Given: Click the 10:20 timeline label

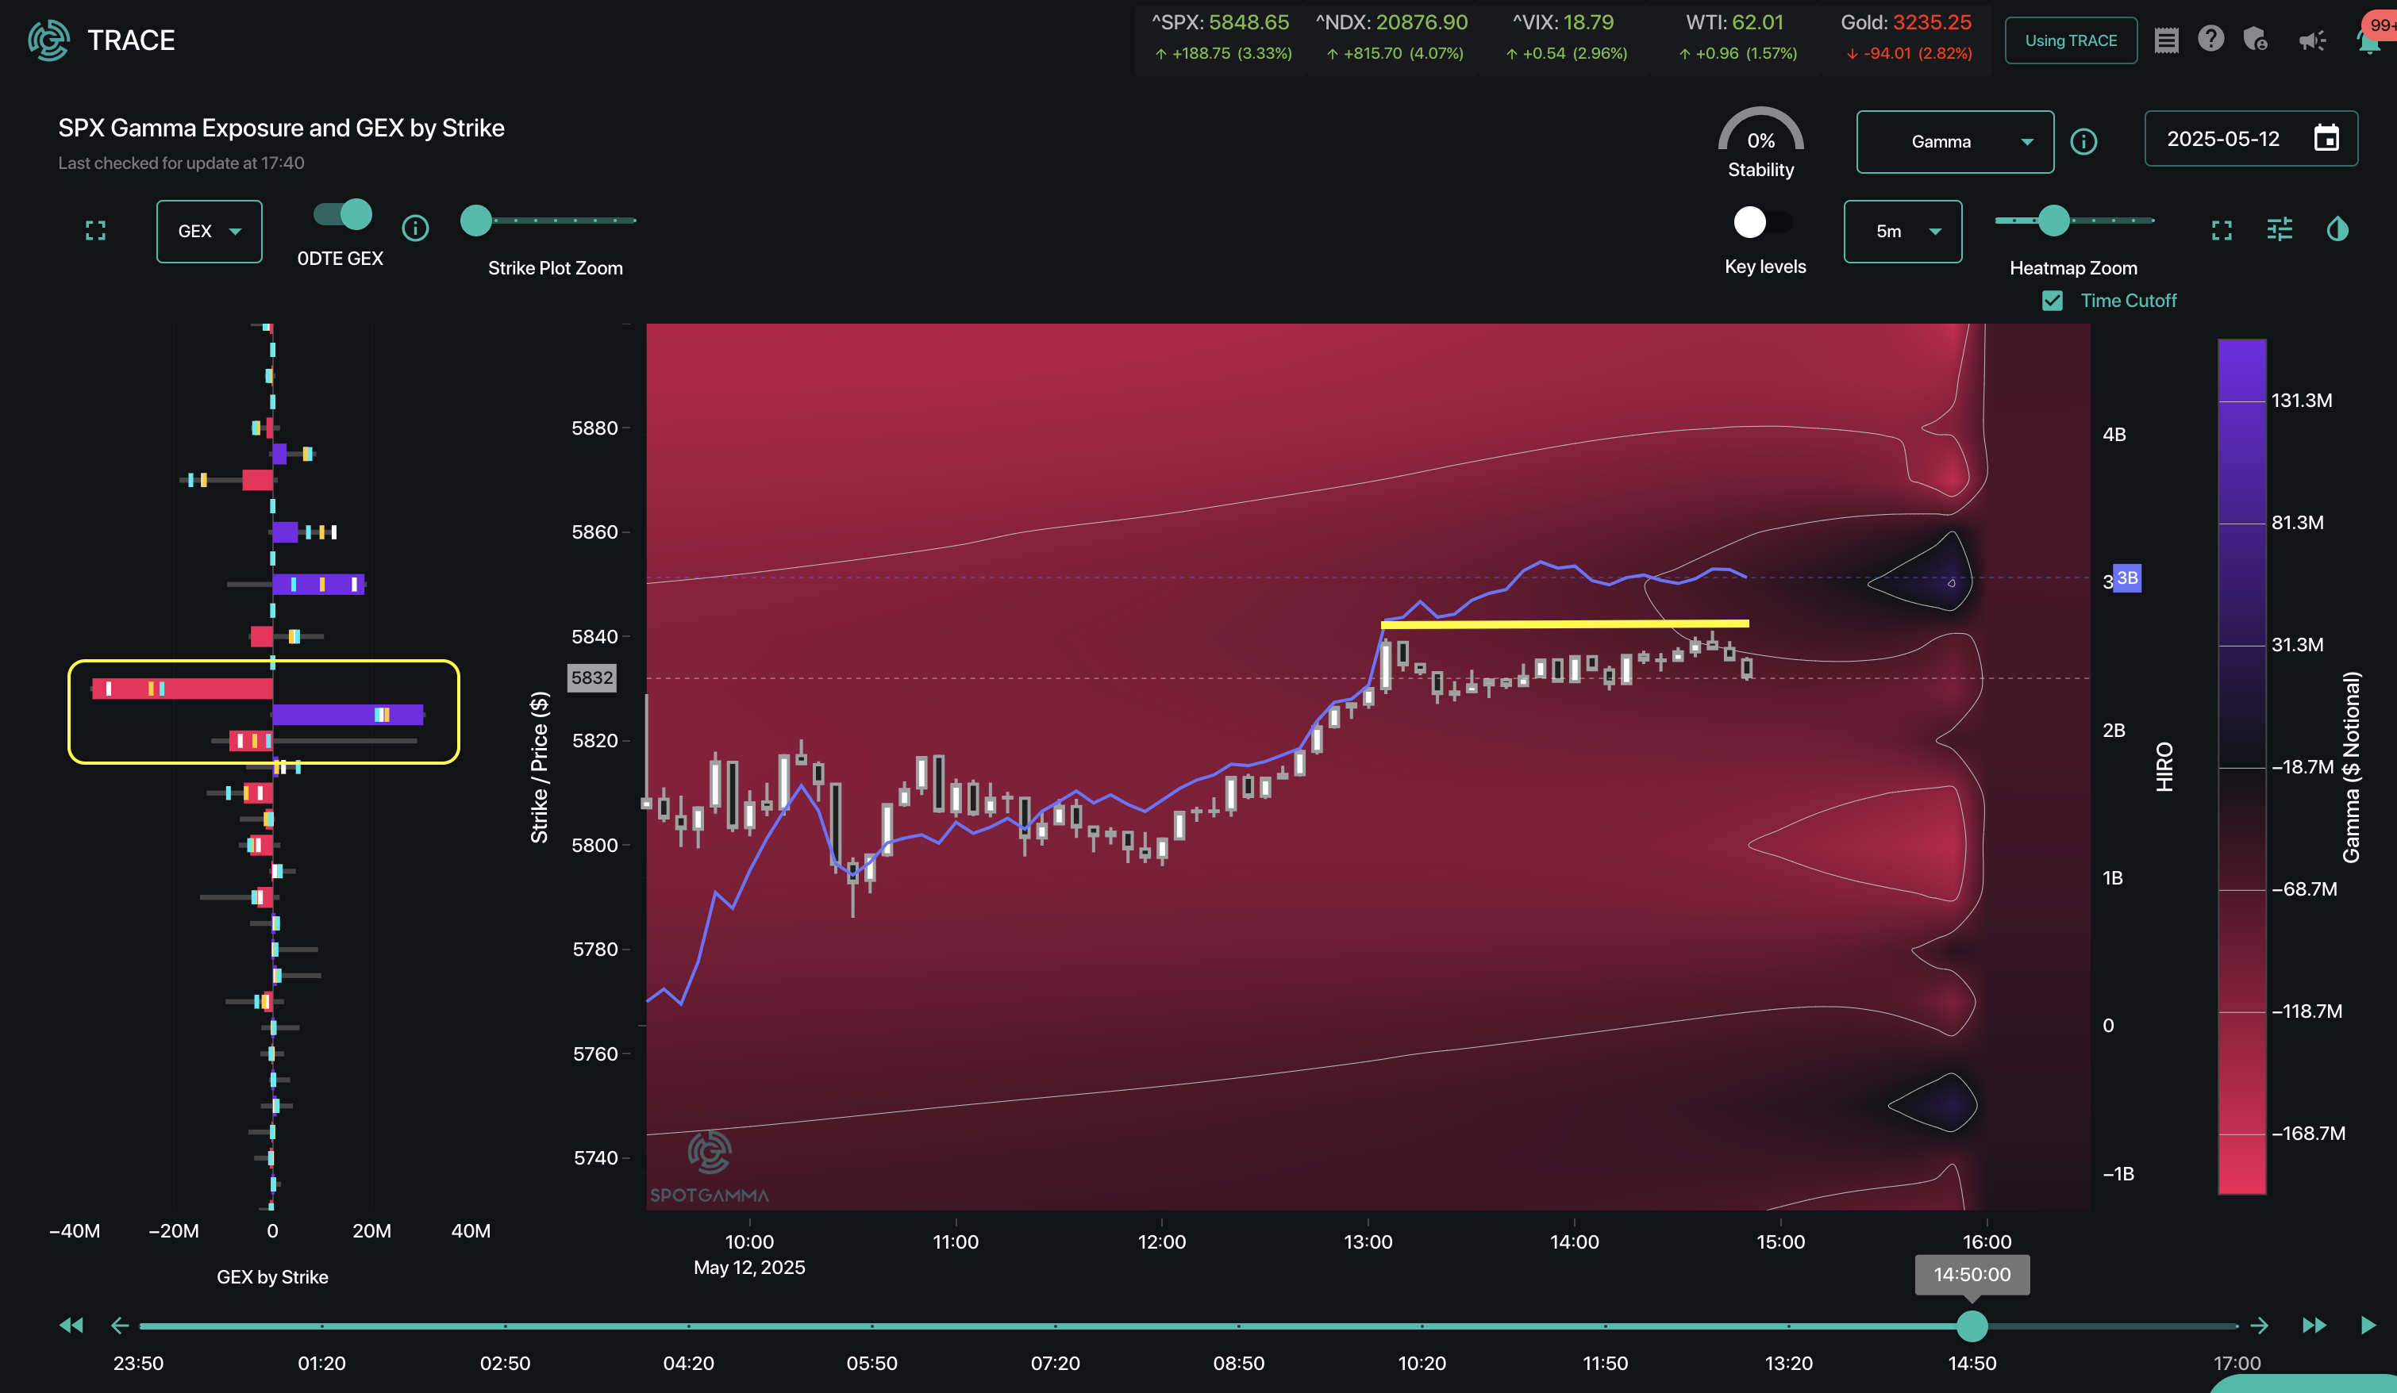Looking at the screenshot, I should (x=1421, y=1363).
